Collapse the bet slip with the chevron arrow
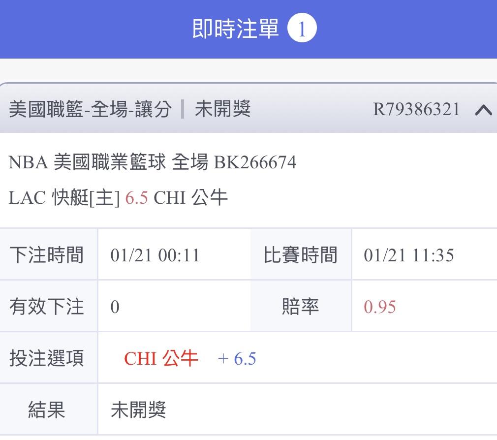Screen dimensions: 497x440 coord(483,110)
